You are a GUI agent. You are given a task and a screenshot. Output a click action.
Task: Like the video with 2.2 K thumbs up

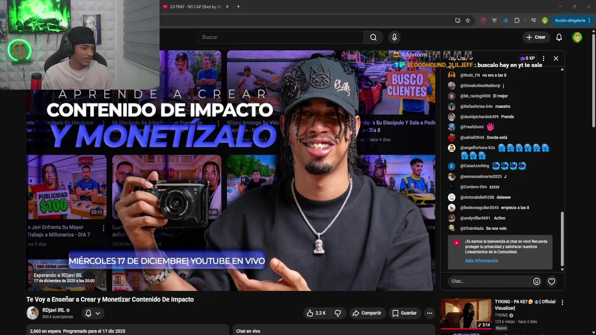316,313
